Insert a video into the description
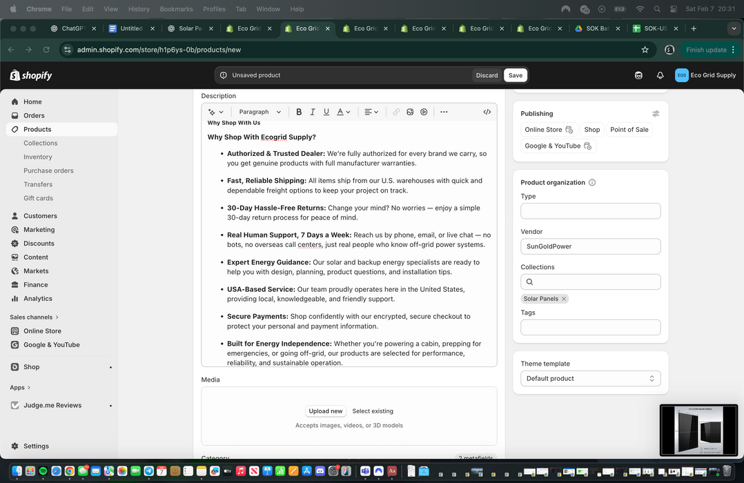744x483 pixels. click(424, 112)
